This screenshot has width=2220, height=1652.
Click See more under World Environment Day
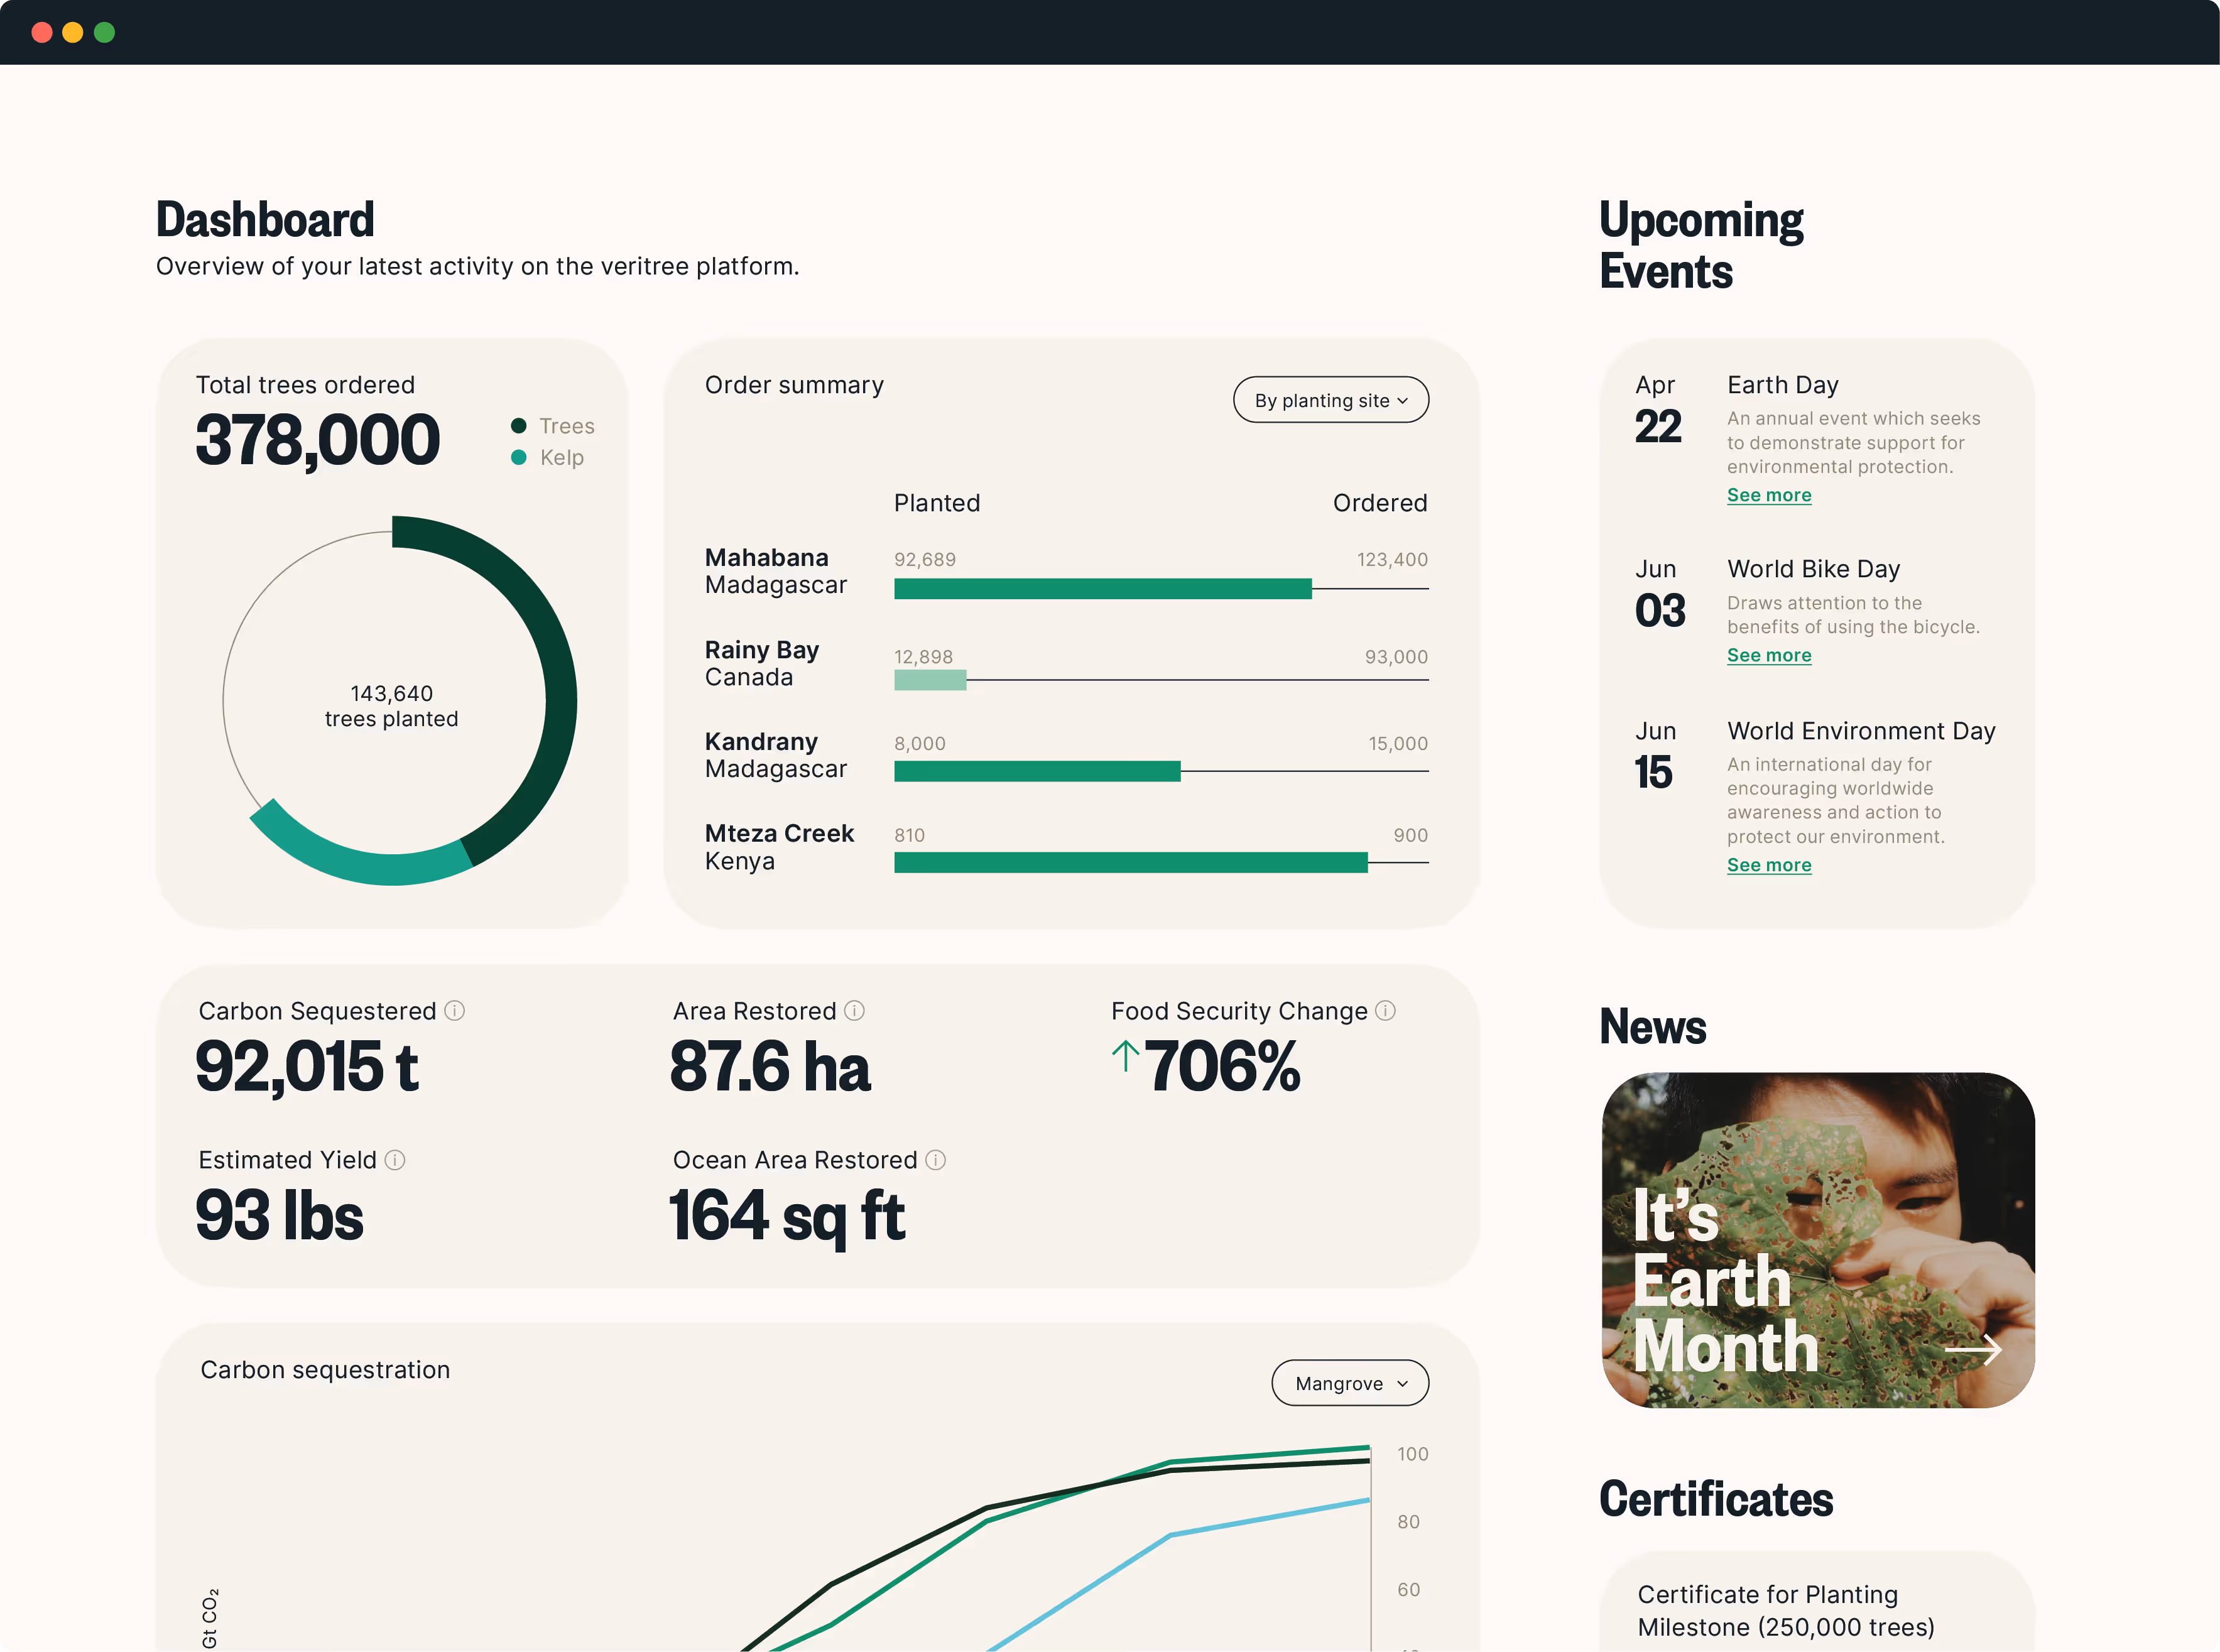1769,865
